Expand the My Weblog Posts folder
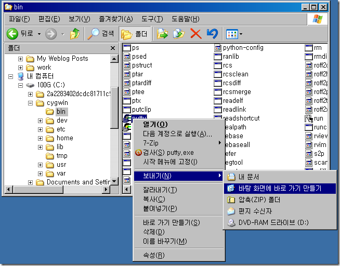Screen dimensions: 340x266 [x=20, y=59]
